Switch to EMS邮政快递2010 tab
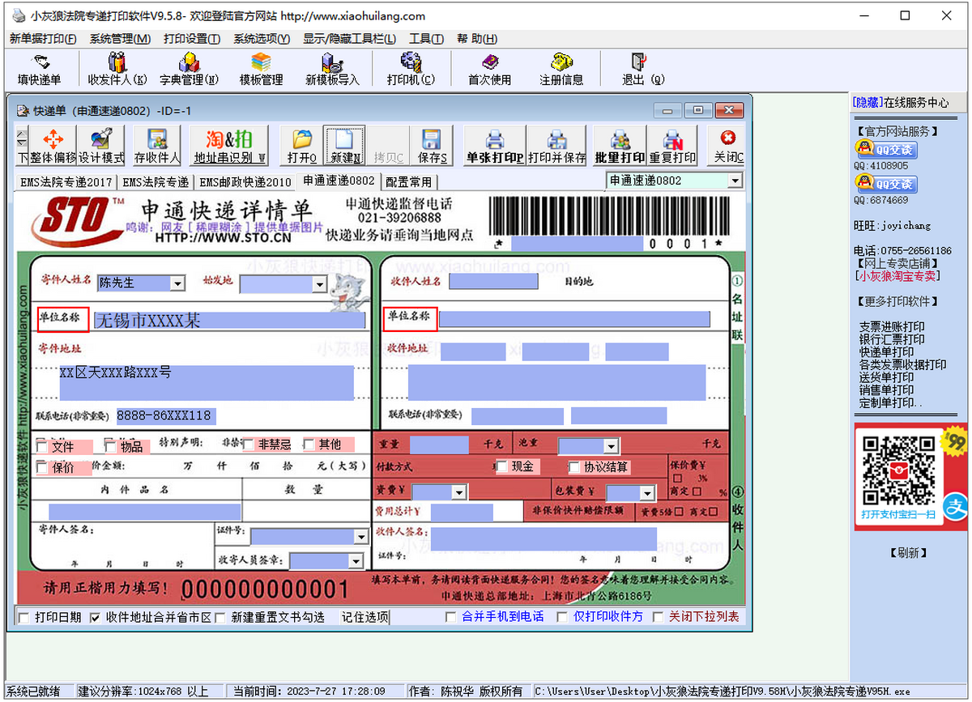 [x=245, y=182]
